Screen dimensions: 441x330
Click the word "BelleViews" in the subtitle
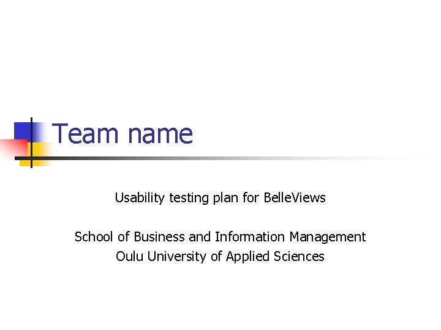(294, 198)
